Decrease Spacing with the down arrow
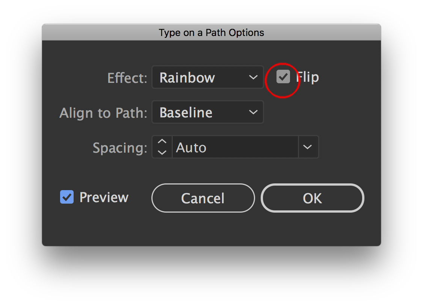Image resolution: width=423 pixels, height=306 pixels. [162, 152]
